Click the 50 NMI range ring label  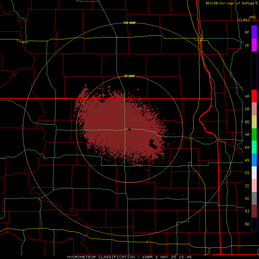coord(129,76)
